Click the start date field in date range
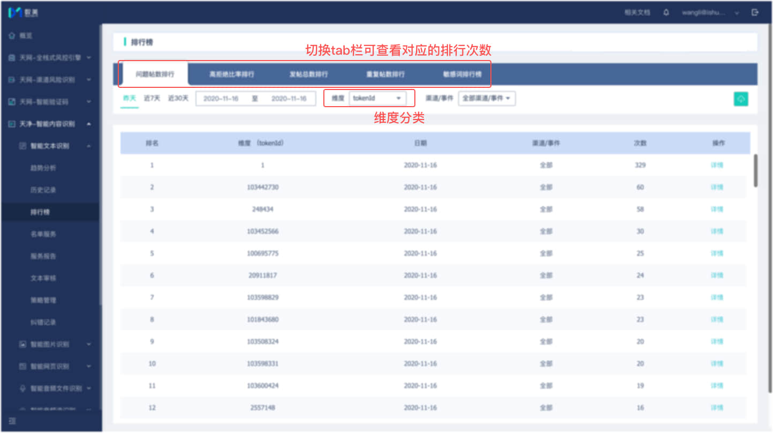 coord(221,99)
